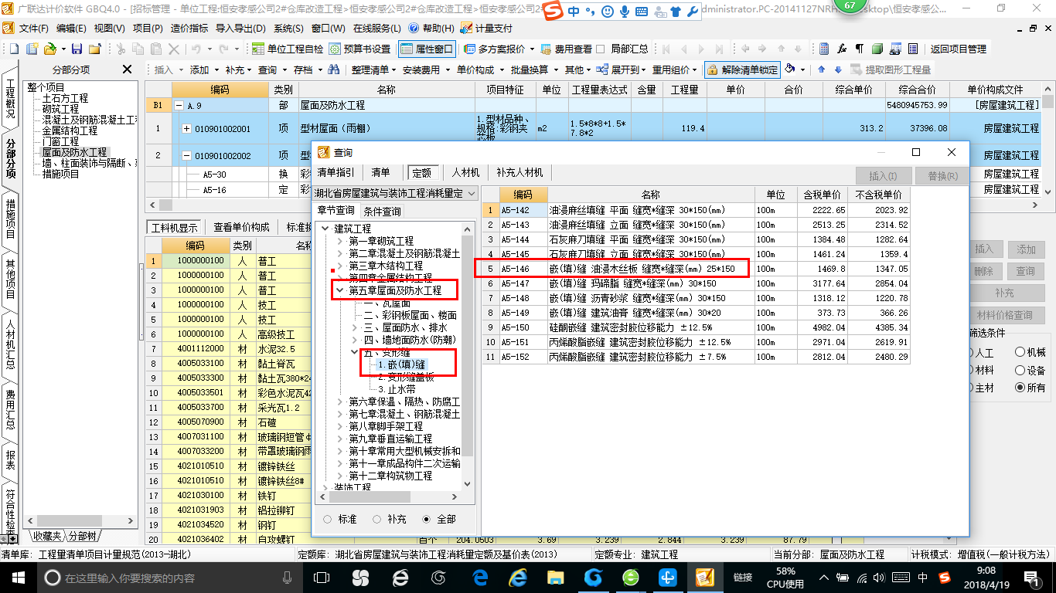Expand the 第六章保温、隔热、防腐 tree node

339,402
